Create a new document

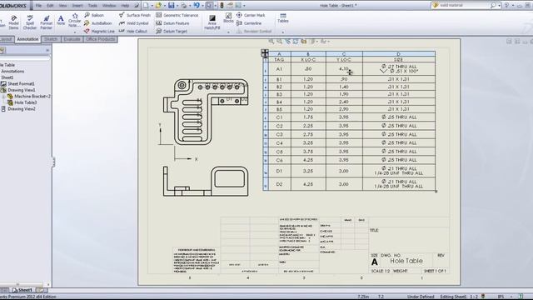(x=146, y=6)
